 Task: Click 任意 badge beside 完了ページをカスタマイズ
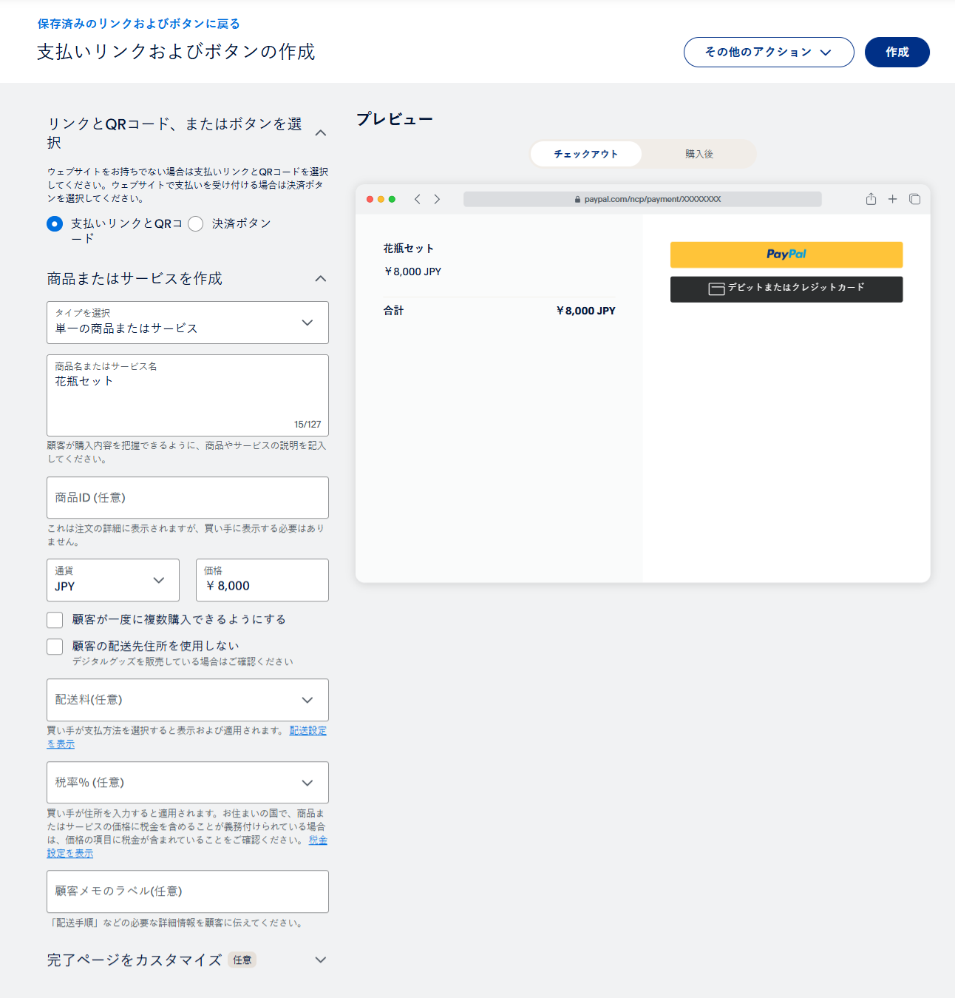[242, 960]
